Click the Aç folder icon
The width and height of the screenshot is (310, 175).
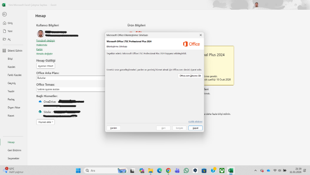(4, 39)
